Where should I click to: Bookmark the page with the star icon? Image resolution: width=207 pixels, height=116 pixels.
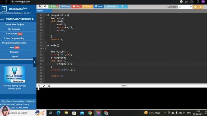(191, 2)
